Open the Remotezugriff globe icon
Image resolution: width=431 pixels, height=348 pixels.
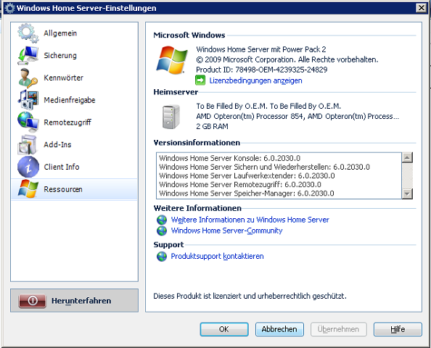(28, 123)
